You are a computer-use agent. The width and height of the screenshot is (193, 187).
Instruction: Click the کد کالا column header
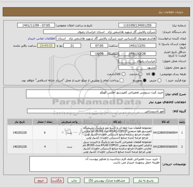(x=166, y=122)
